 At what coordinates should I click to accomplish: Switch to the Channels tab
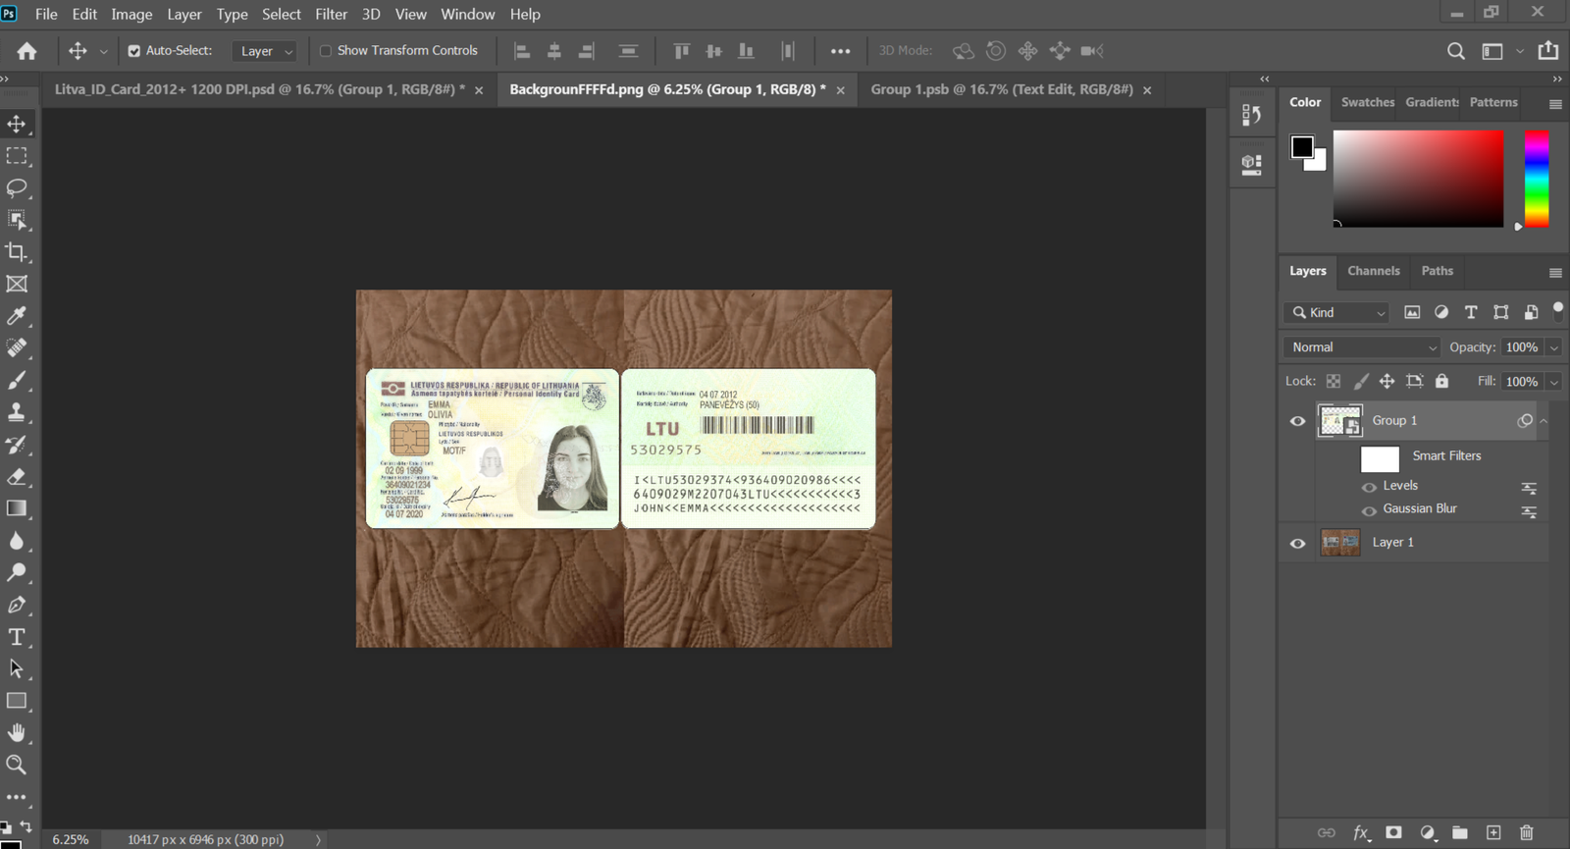pos(1373,271)
